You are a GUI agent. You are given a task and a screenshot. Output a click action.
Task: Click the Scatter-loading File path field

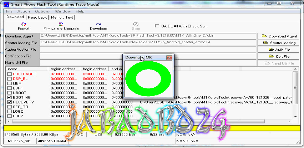148,42
